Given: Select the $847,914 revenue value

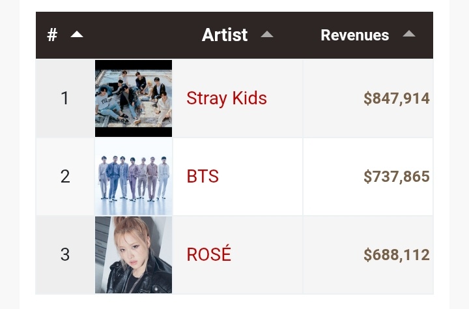Looking at the screenshot, I should [x=397, y=98].
